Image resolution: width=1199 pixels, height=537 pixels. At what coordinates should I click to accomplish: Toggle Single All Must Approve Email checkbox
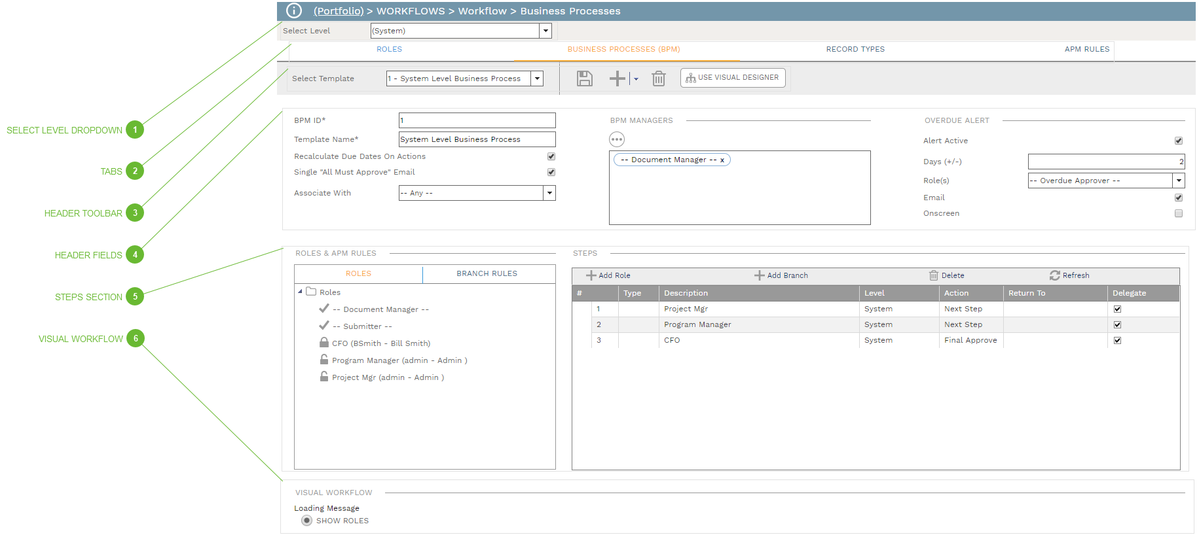coord(551,172)
